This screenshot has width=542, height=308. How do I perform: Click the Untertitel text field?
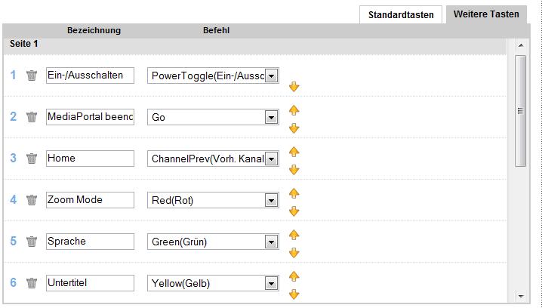(x=90, y=283)
